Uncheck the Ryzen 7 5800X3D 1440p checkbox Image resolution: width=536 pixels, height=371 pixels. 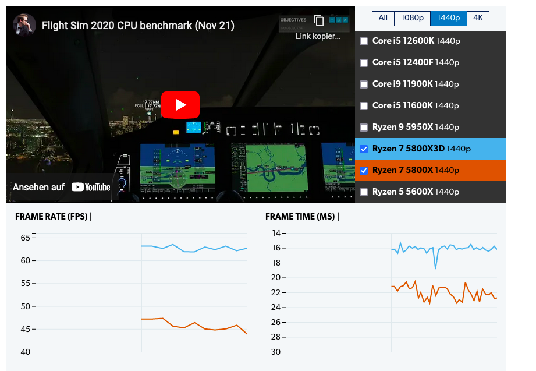(364, 149)
